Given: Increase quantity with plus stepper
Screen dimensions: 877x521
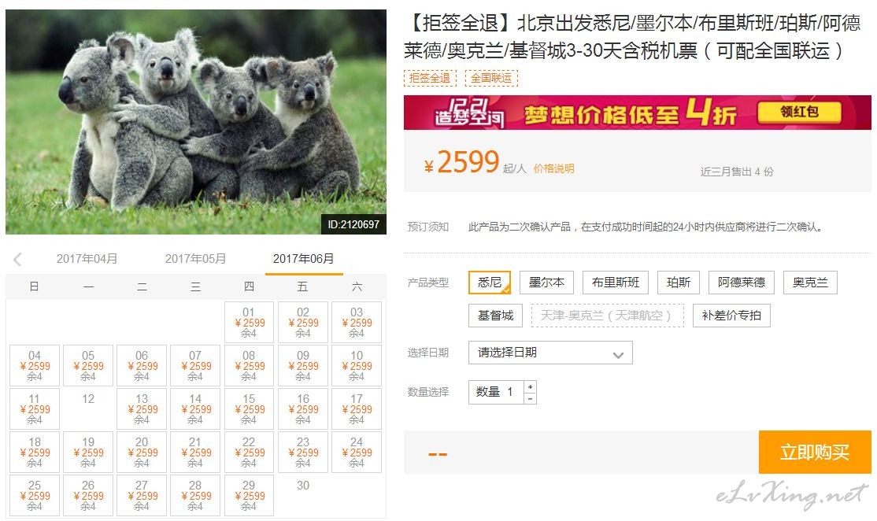Looking at the screenshot, I should (x=531, y=386).
